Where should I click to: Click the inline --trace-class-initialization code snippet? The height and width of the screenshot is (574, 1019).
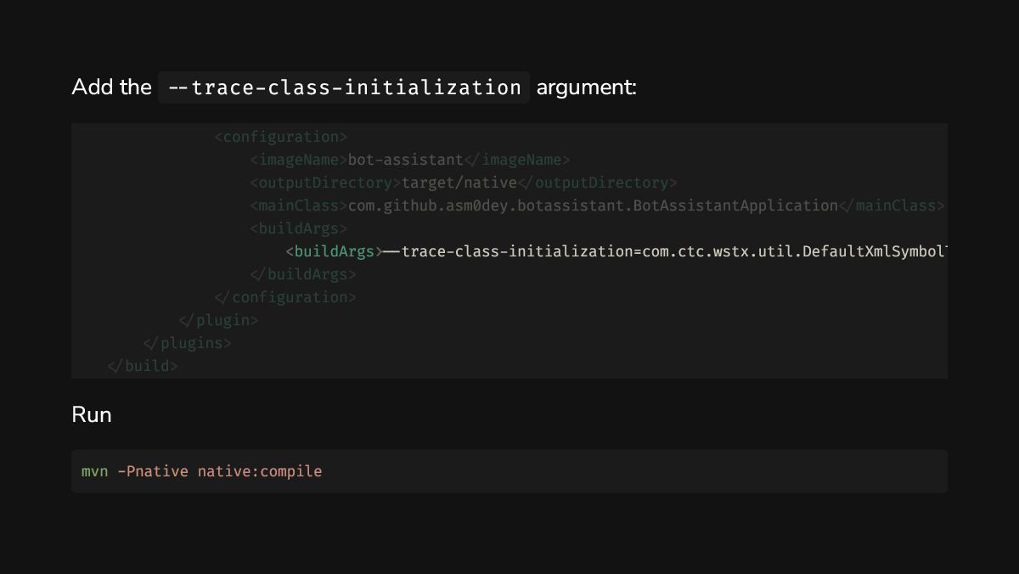[344, 87]
